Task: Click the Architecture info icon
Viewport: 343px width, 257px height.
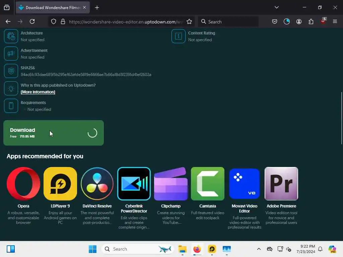Action: [x=11, y=36]
